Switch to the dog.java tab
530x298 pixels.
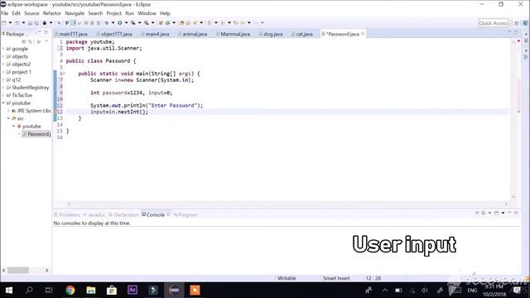(271, 34)
